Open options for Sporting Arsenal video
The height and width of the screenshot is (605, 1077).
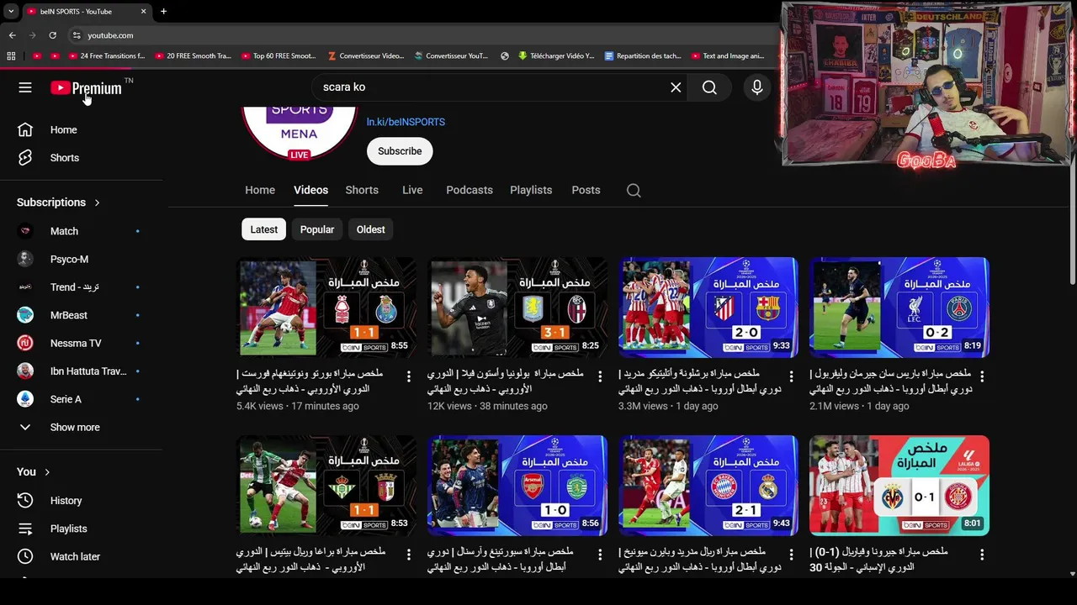(600, 555)
